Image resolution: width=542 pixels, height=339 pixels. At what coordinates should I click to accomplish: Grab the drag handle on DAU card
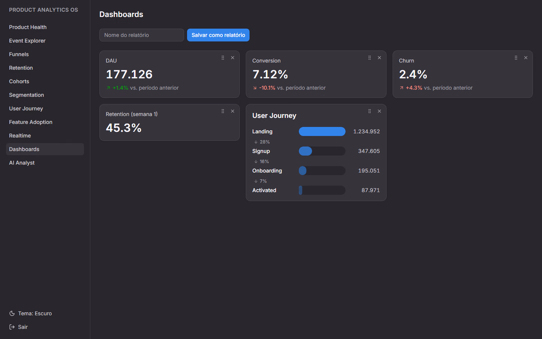point(223,58)
